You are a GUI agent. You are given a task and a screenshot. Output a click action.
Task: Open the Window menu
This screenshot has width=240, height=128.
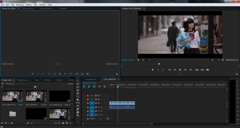[42, 5]
